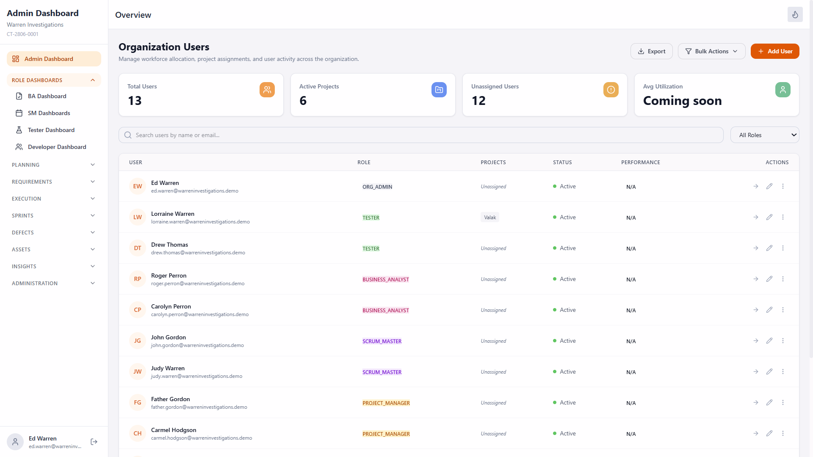The height and width of the screenshot is (457, 813).
Task: Click the flame icon in top-right header
Action: 795,14
